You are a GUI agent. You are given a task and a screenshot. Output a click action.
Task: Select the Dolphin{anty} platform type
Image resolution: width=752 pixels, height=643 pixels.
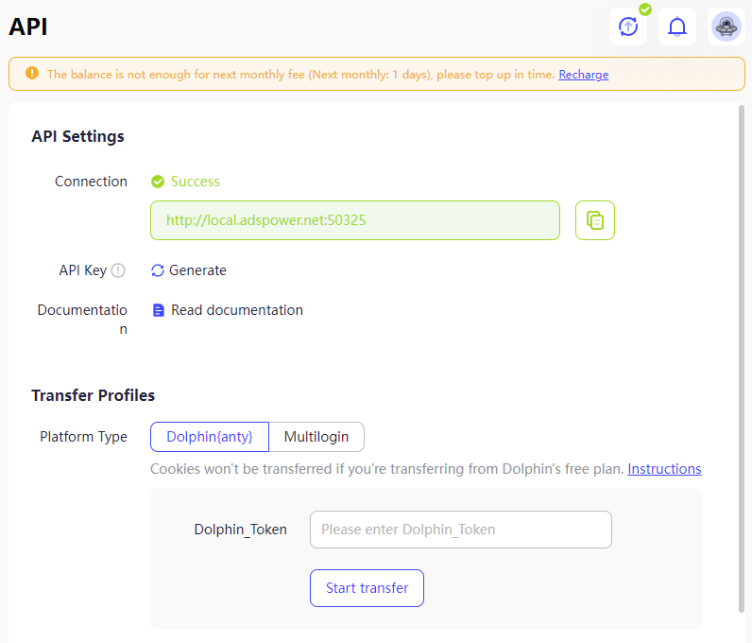(x=210, y=437)
